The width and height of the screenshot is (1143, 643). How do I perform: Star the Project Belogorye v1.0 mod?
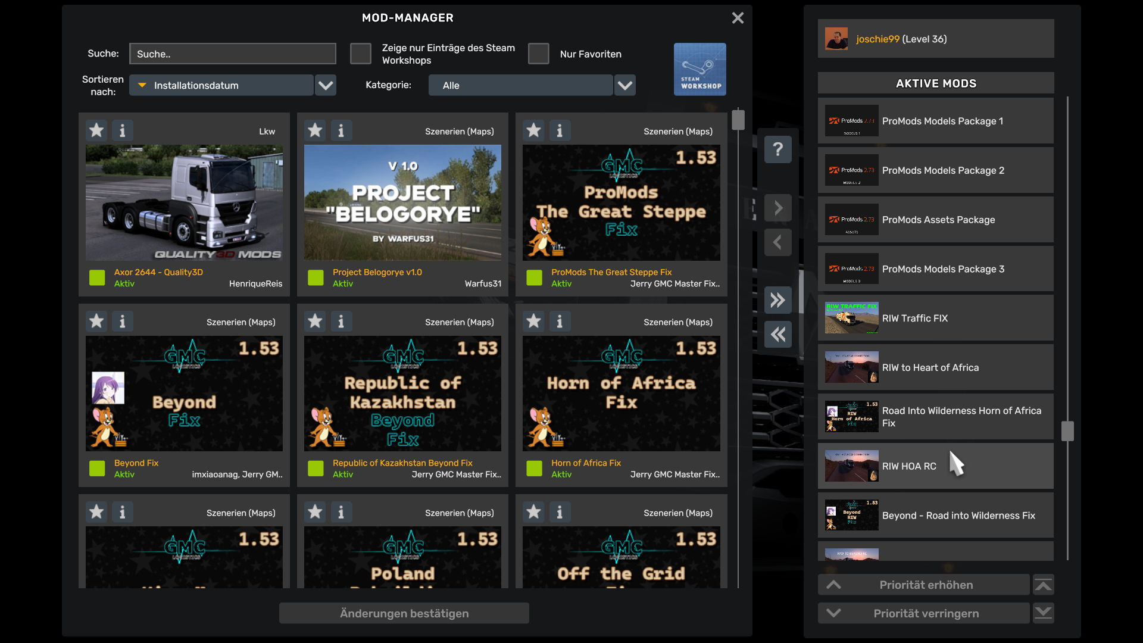click(x=315, y=130)
